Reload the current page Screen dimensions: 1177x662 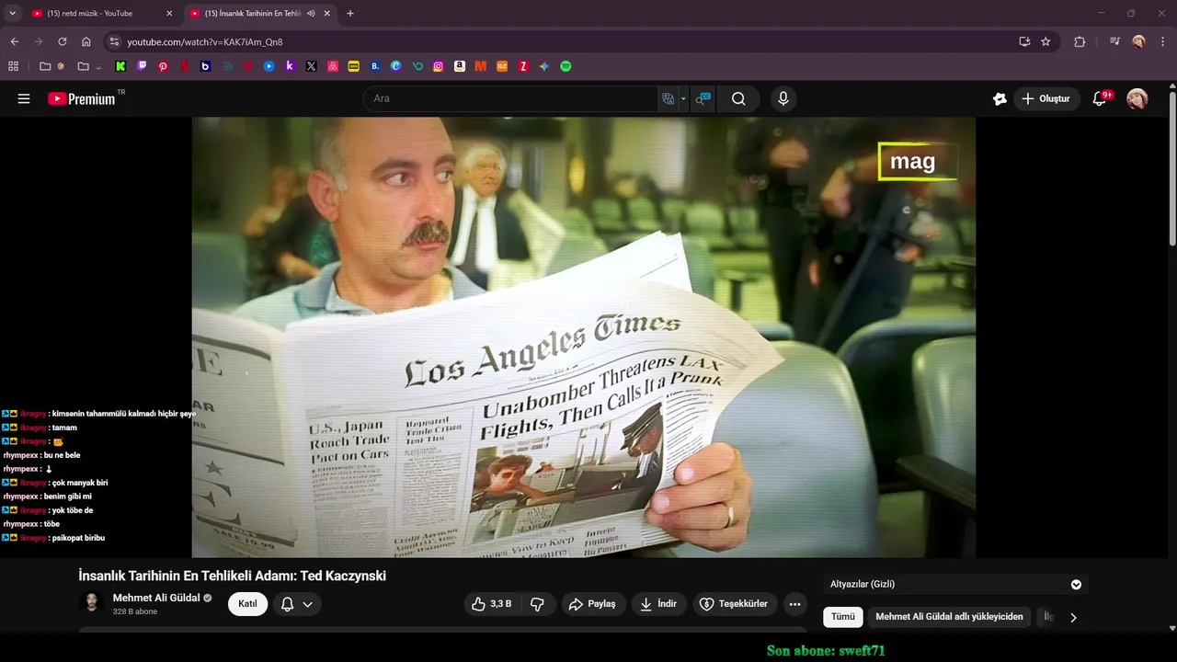pos(63,41)
